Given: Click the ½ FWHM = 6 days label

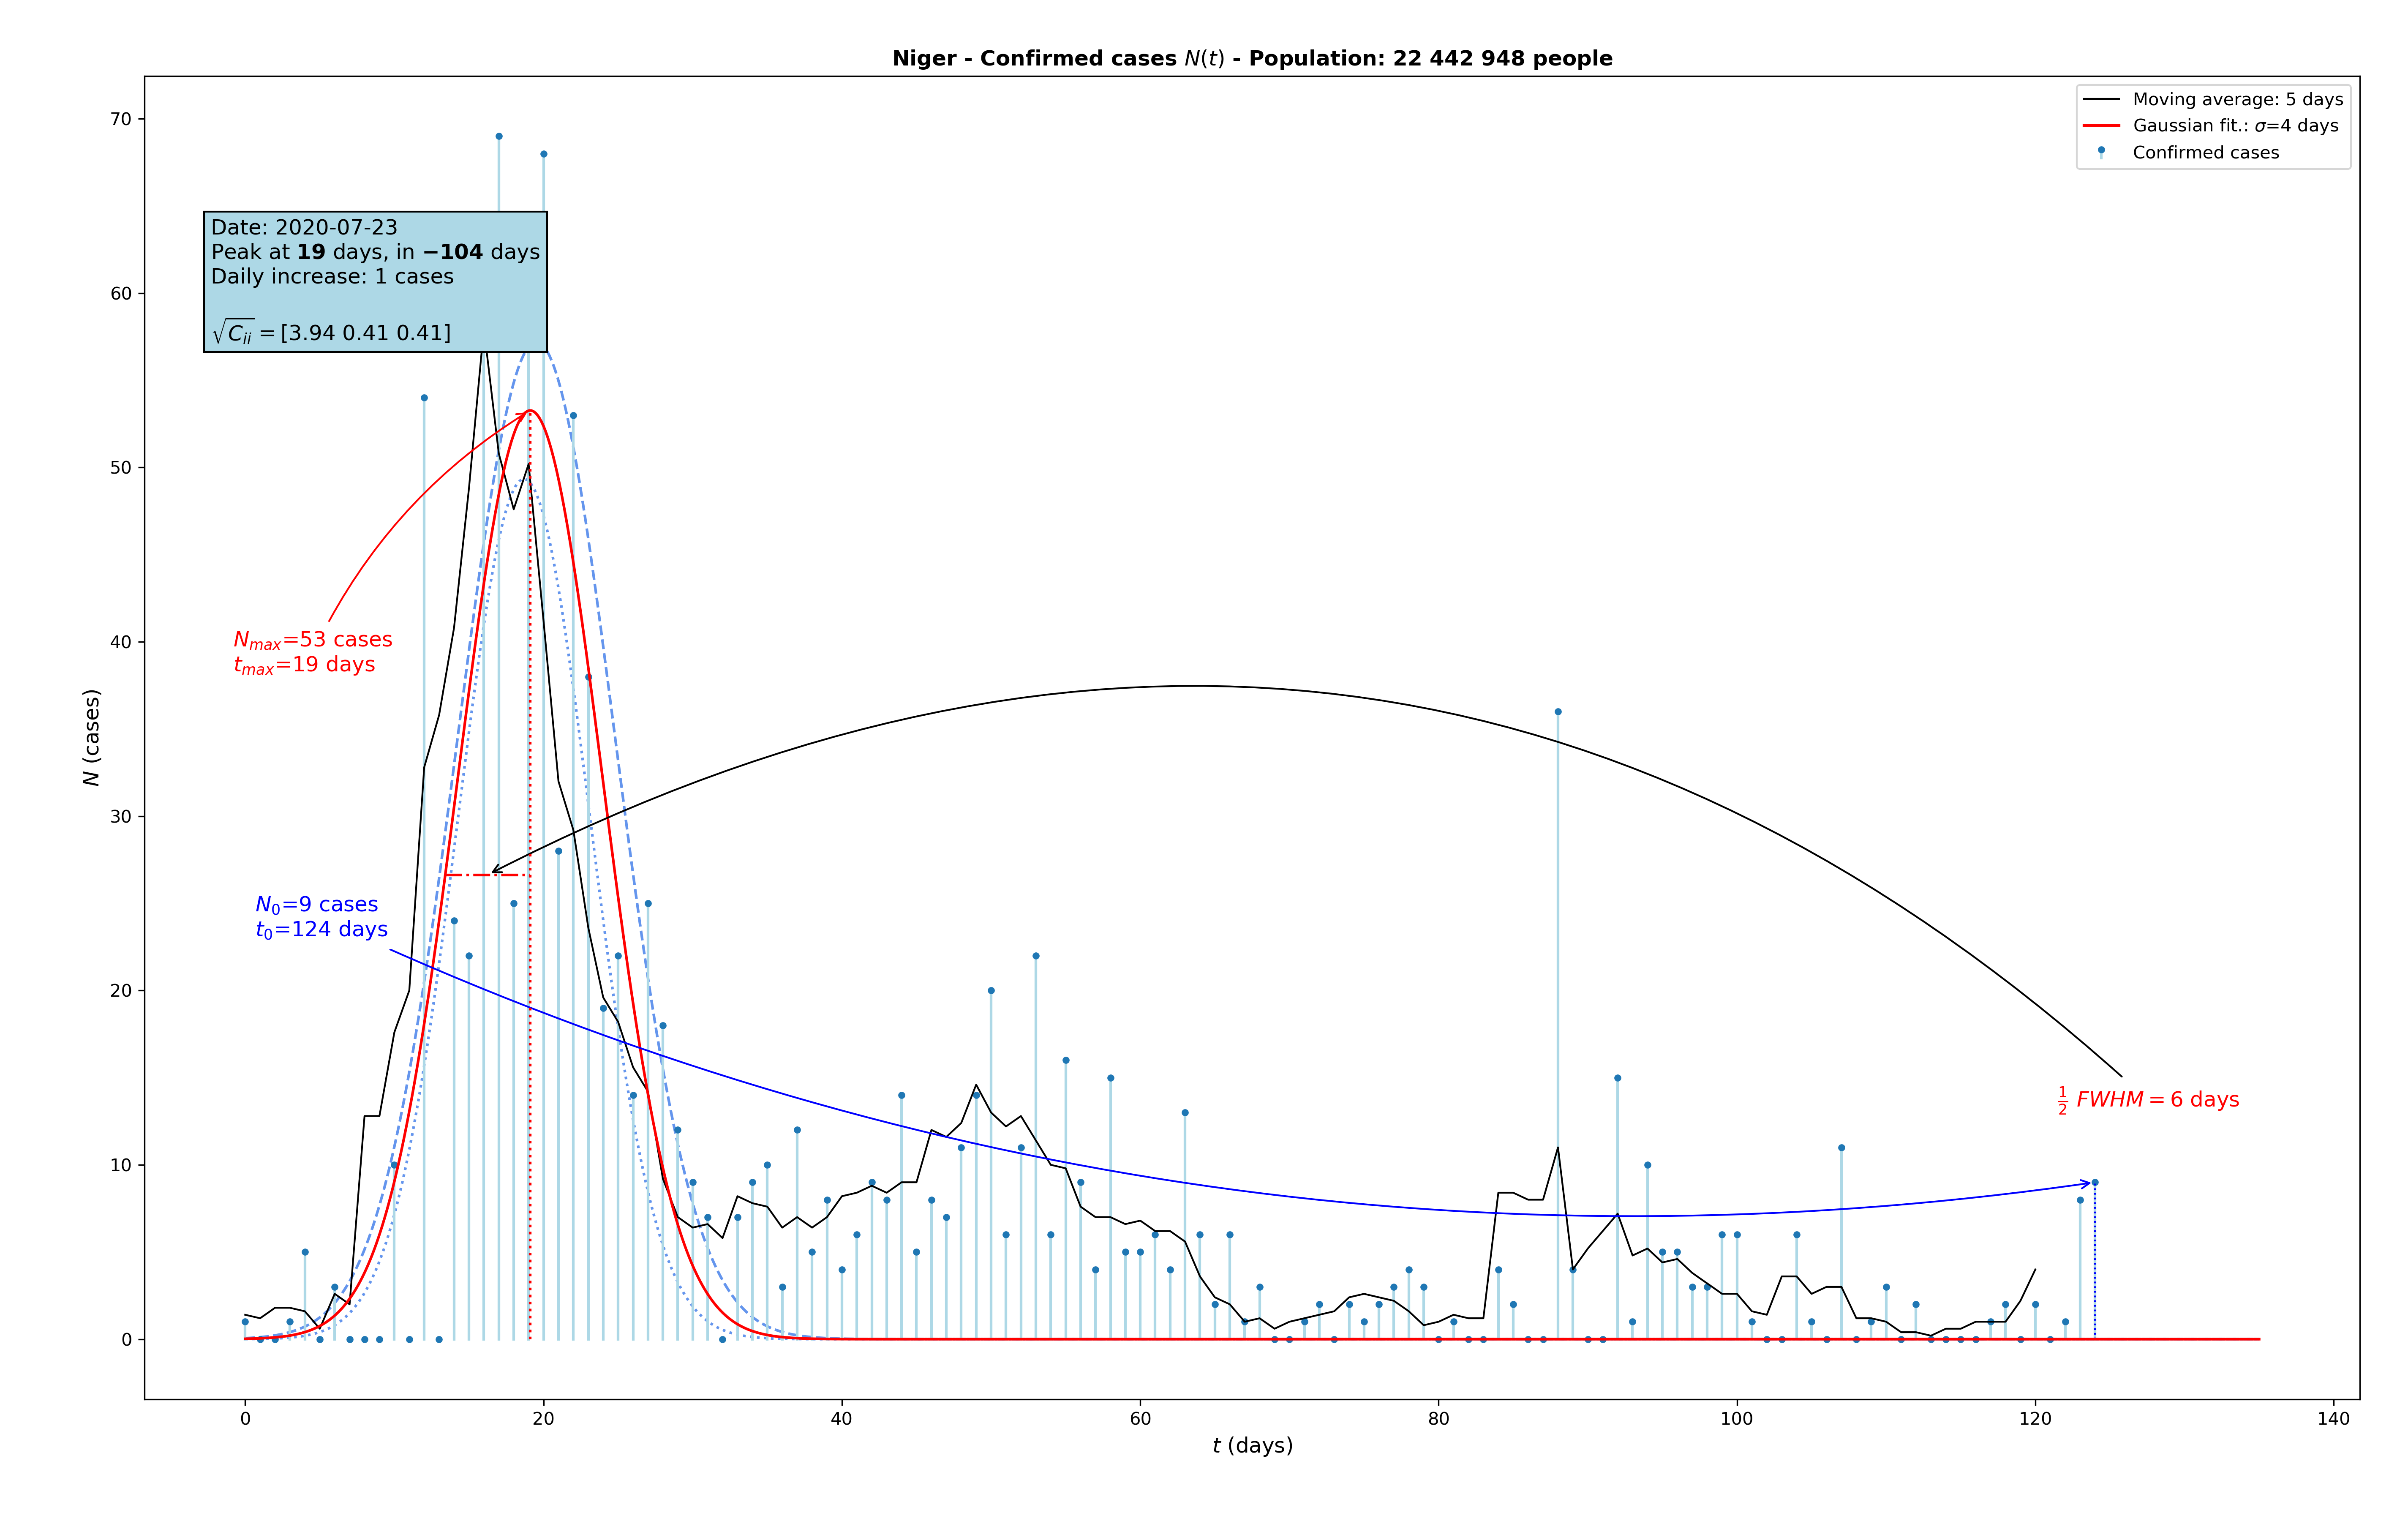Looking at the screenshot, I should click(2148, 1100).
